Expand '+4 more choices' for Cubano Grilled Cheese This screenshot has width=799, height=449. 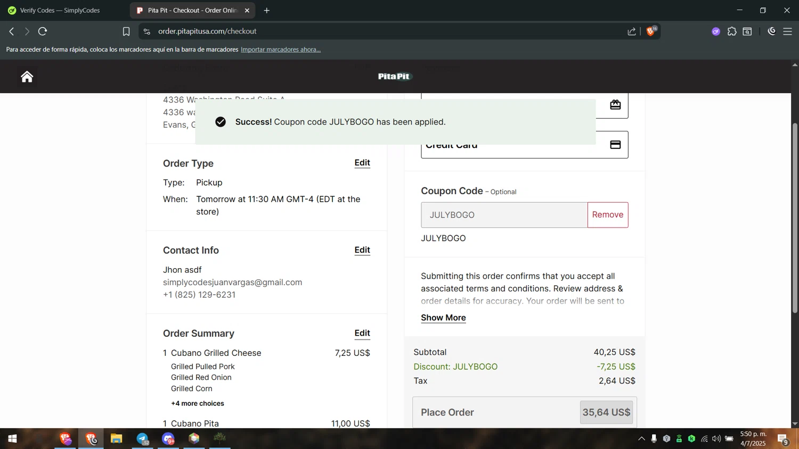tap(198, 404)
